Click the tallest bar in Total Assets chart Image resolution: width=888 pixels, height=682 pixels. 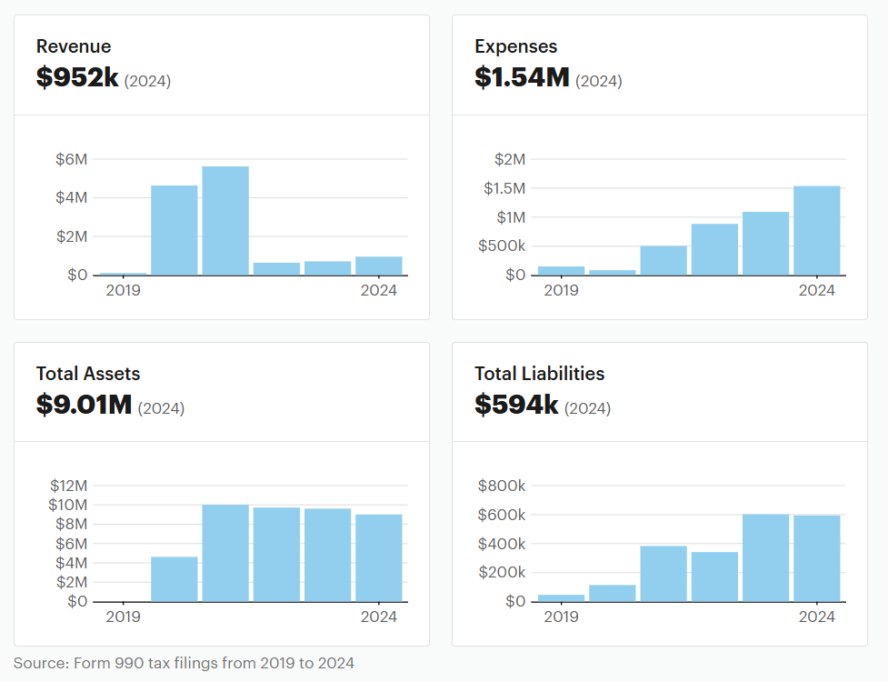(x=225, y=553)
